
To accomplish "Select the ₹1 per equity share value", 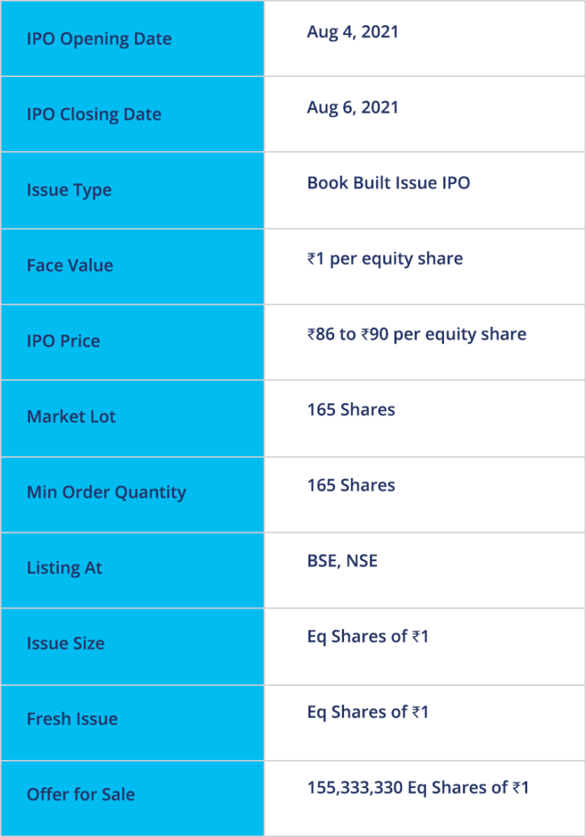I will [385, 260].
